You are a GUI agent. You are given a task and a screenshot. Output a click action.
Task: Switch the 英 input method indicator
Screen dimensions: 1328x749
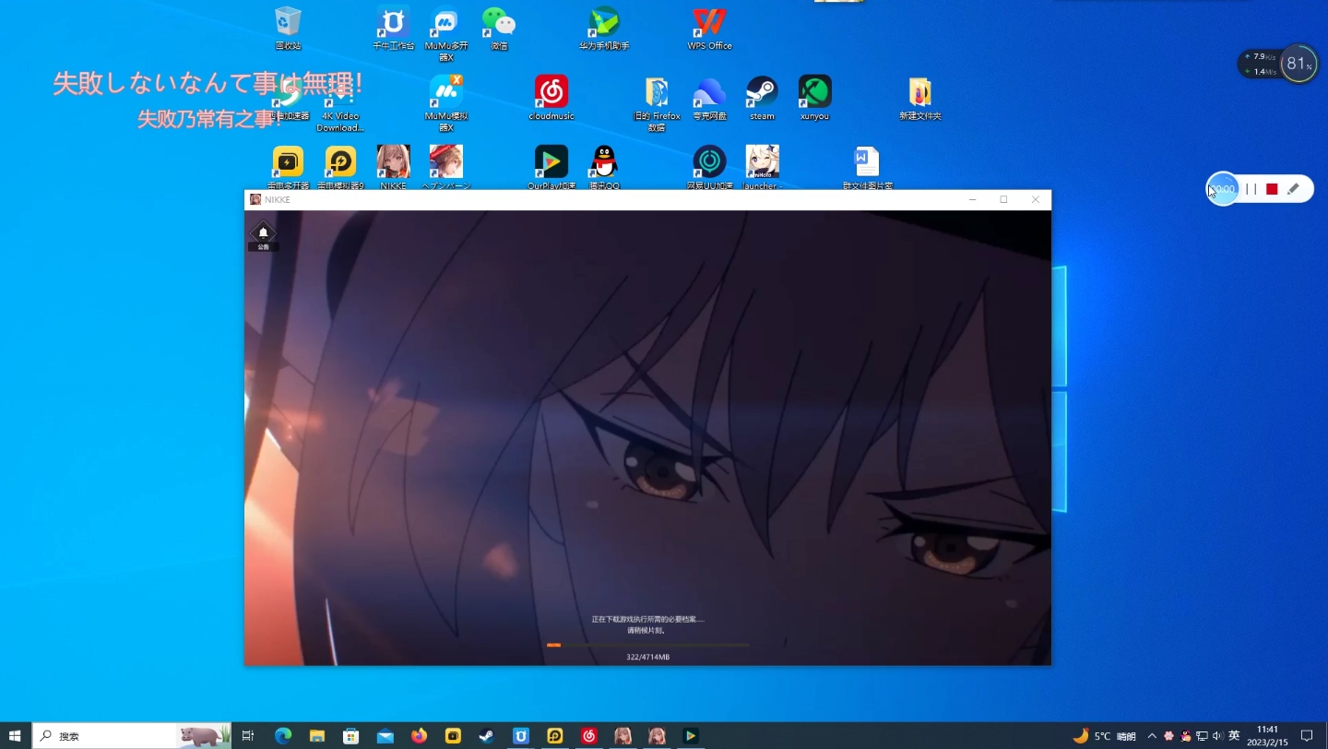pos(1234,735)
